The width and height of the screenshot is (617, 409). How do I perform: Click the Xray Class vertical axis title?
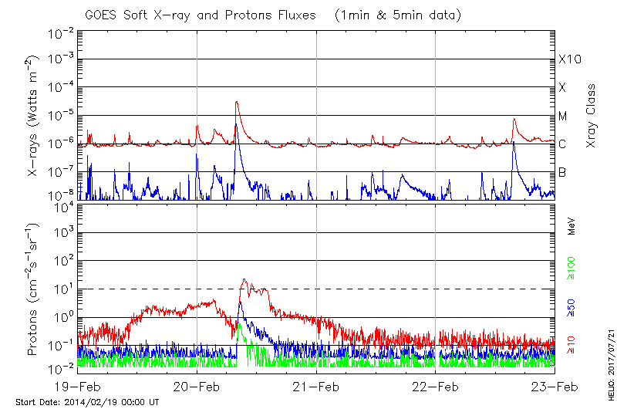point(592,116)
